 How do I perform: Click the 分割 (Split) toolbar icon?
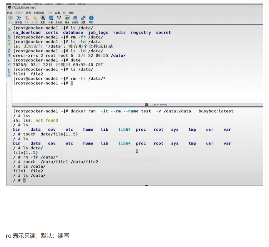51,19
